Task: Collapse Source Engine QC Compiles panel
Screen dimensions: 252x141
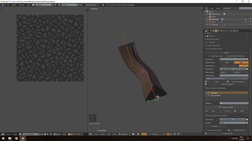Action: click(206, 116)
